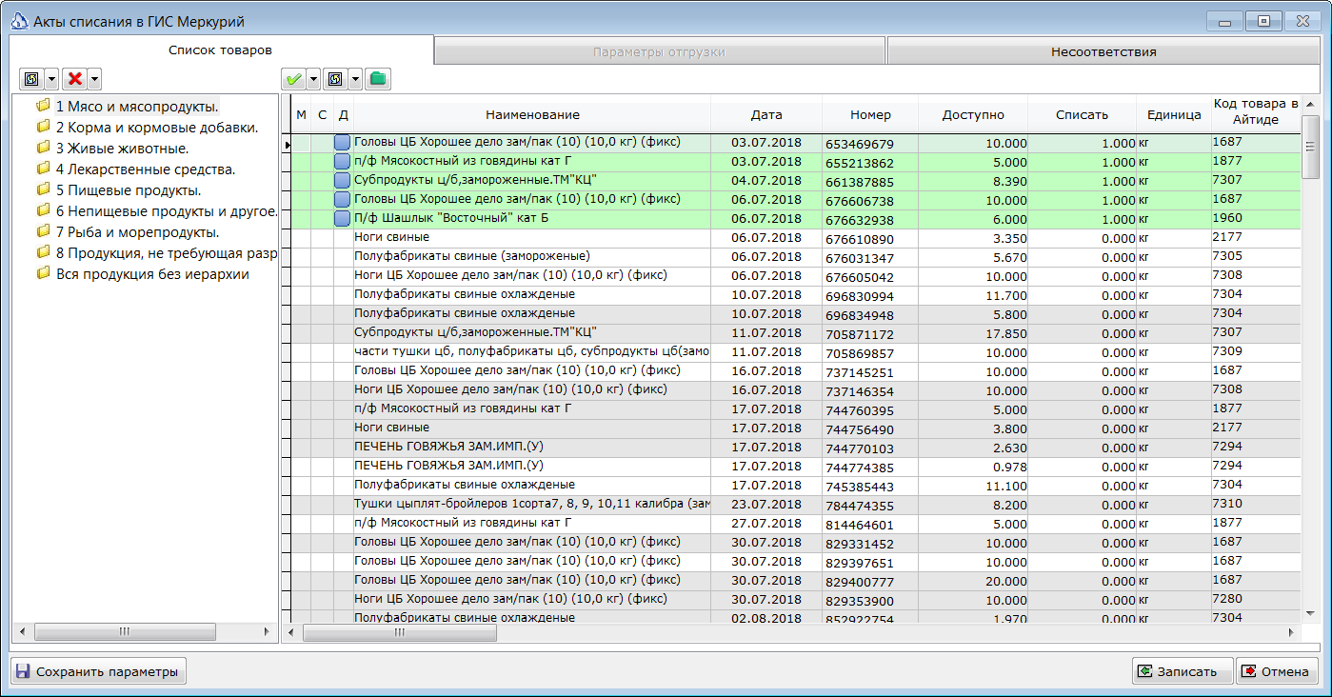
Task: Click the name cell starting части тушки цб
Action: (532, 351)
